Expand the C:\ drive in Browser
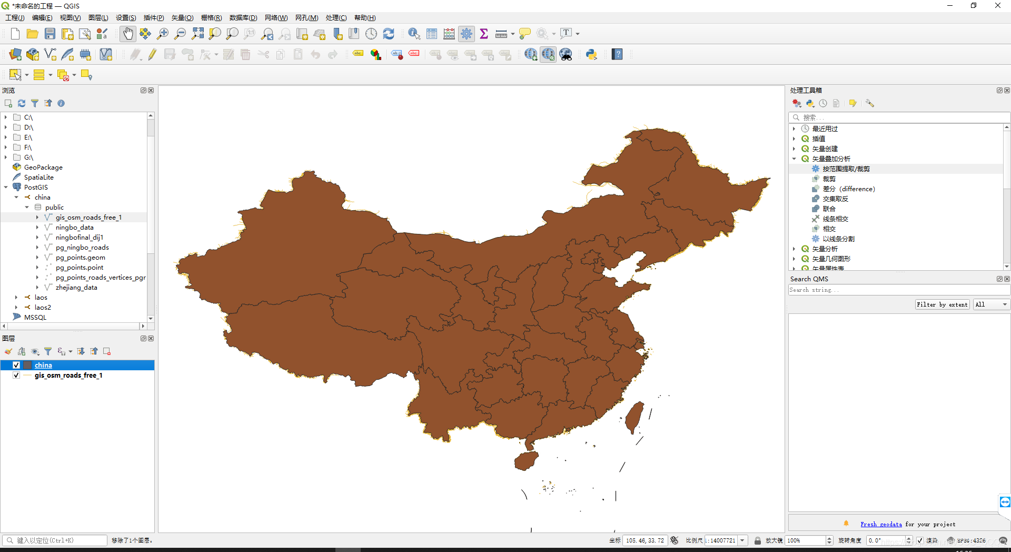The width and height of the screenshot is (1011, 552). [x=6, y=117]
